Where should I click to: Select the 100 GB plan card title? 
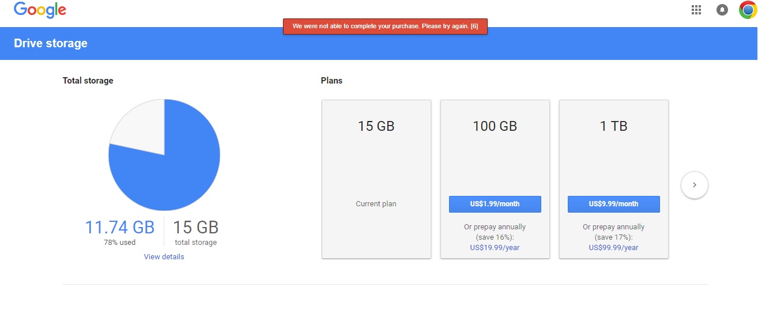pos(495,126)
